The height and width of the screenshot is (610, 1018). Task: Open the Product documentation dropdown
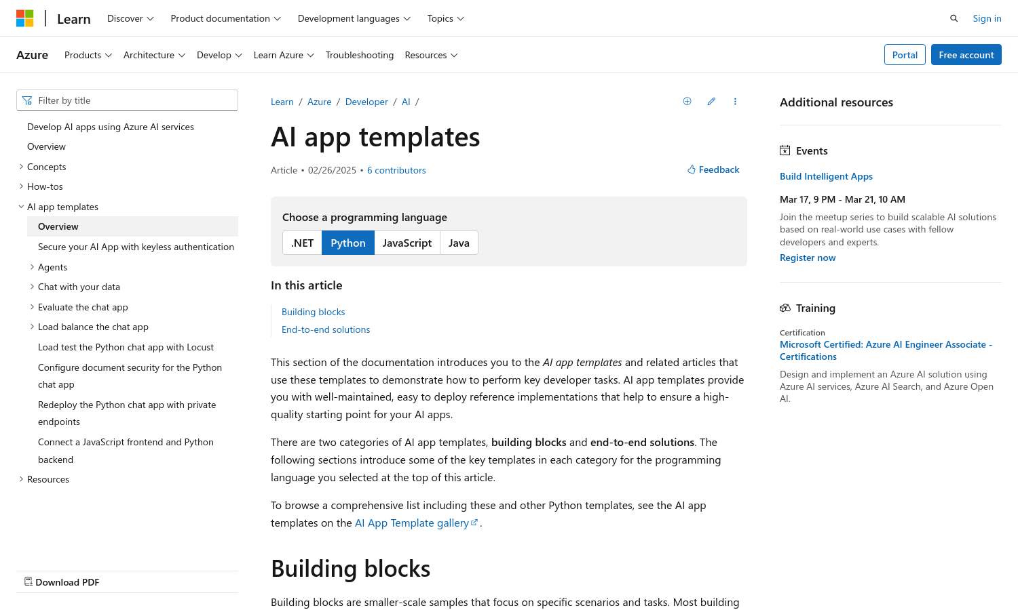click(225, 18)
